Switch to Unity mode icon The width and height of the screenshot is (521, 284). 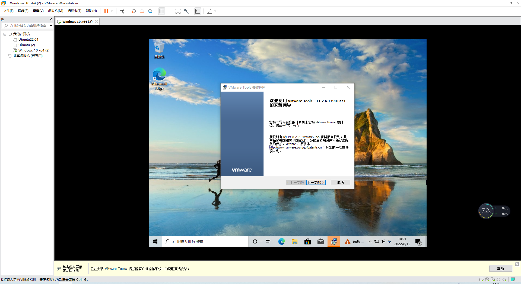(x=186, y=11)
